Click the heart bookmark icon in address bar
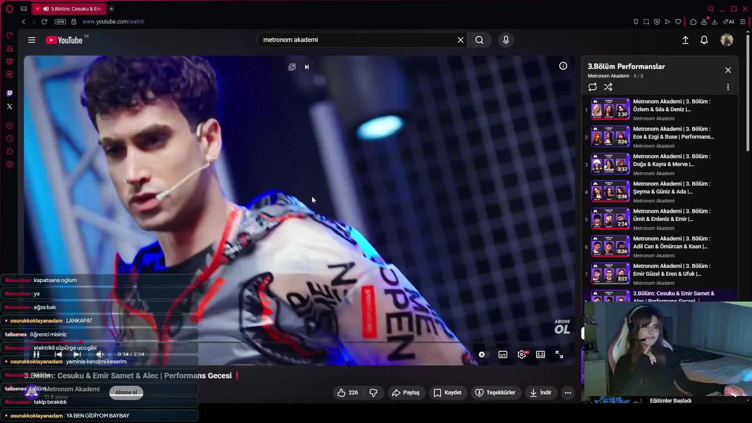Screen dimensions: 752x423 click(x=678, y=22)
